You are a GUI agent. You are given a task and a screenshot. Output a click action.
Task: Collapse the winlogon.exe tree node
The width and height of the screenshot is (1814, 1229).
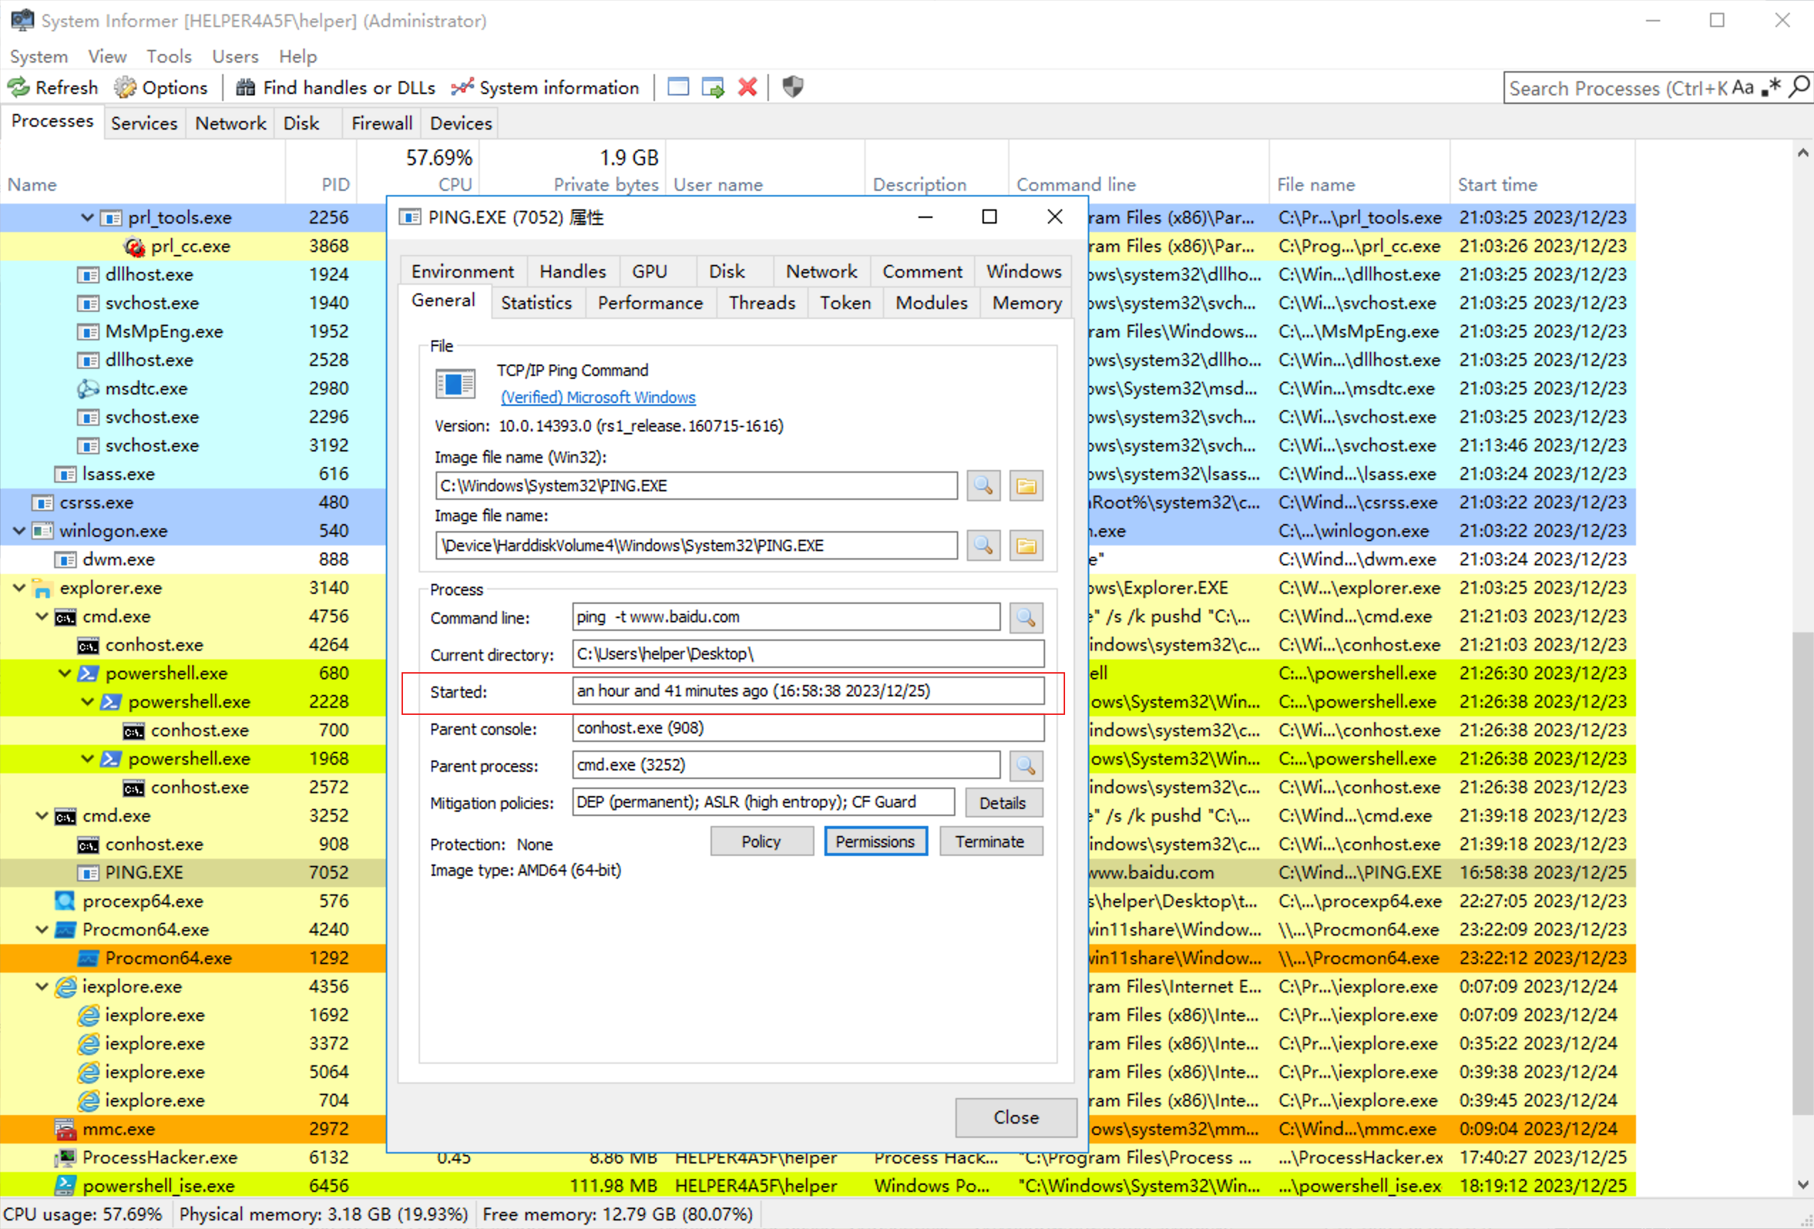[19, 531]
